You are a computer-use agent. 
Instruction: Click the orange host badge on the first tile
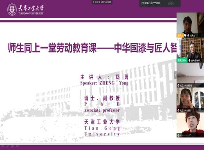[x=180, y=36]
